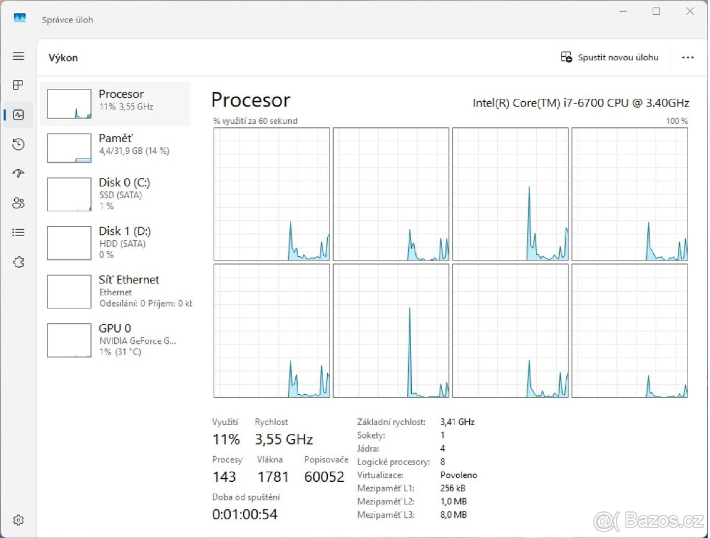This screenshot has height=538, width=710.
Task: Click the Paměť mini graph thumbnail
Action: click(x=69, y=148)
